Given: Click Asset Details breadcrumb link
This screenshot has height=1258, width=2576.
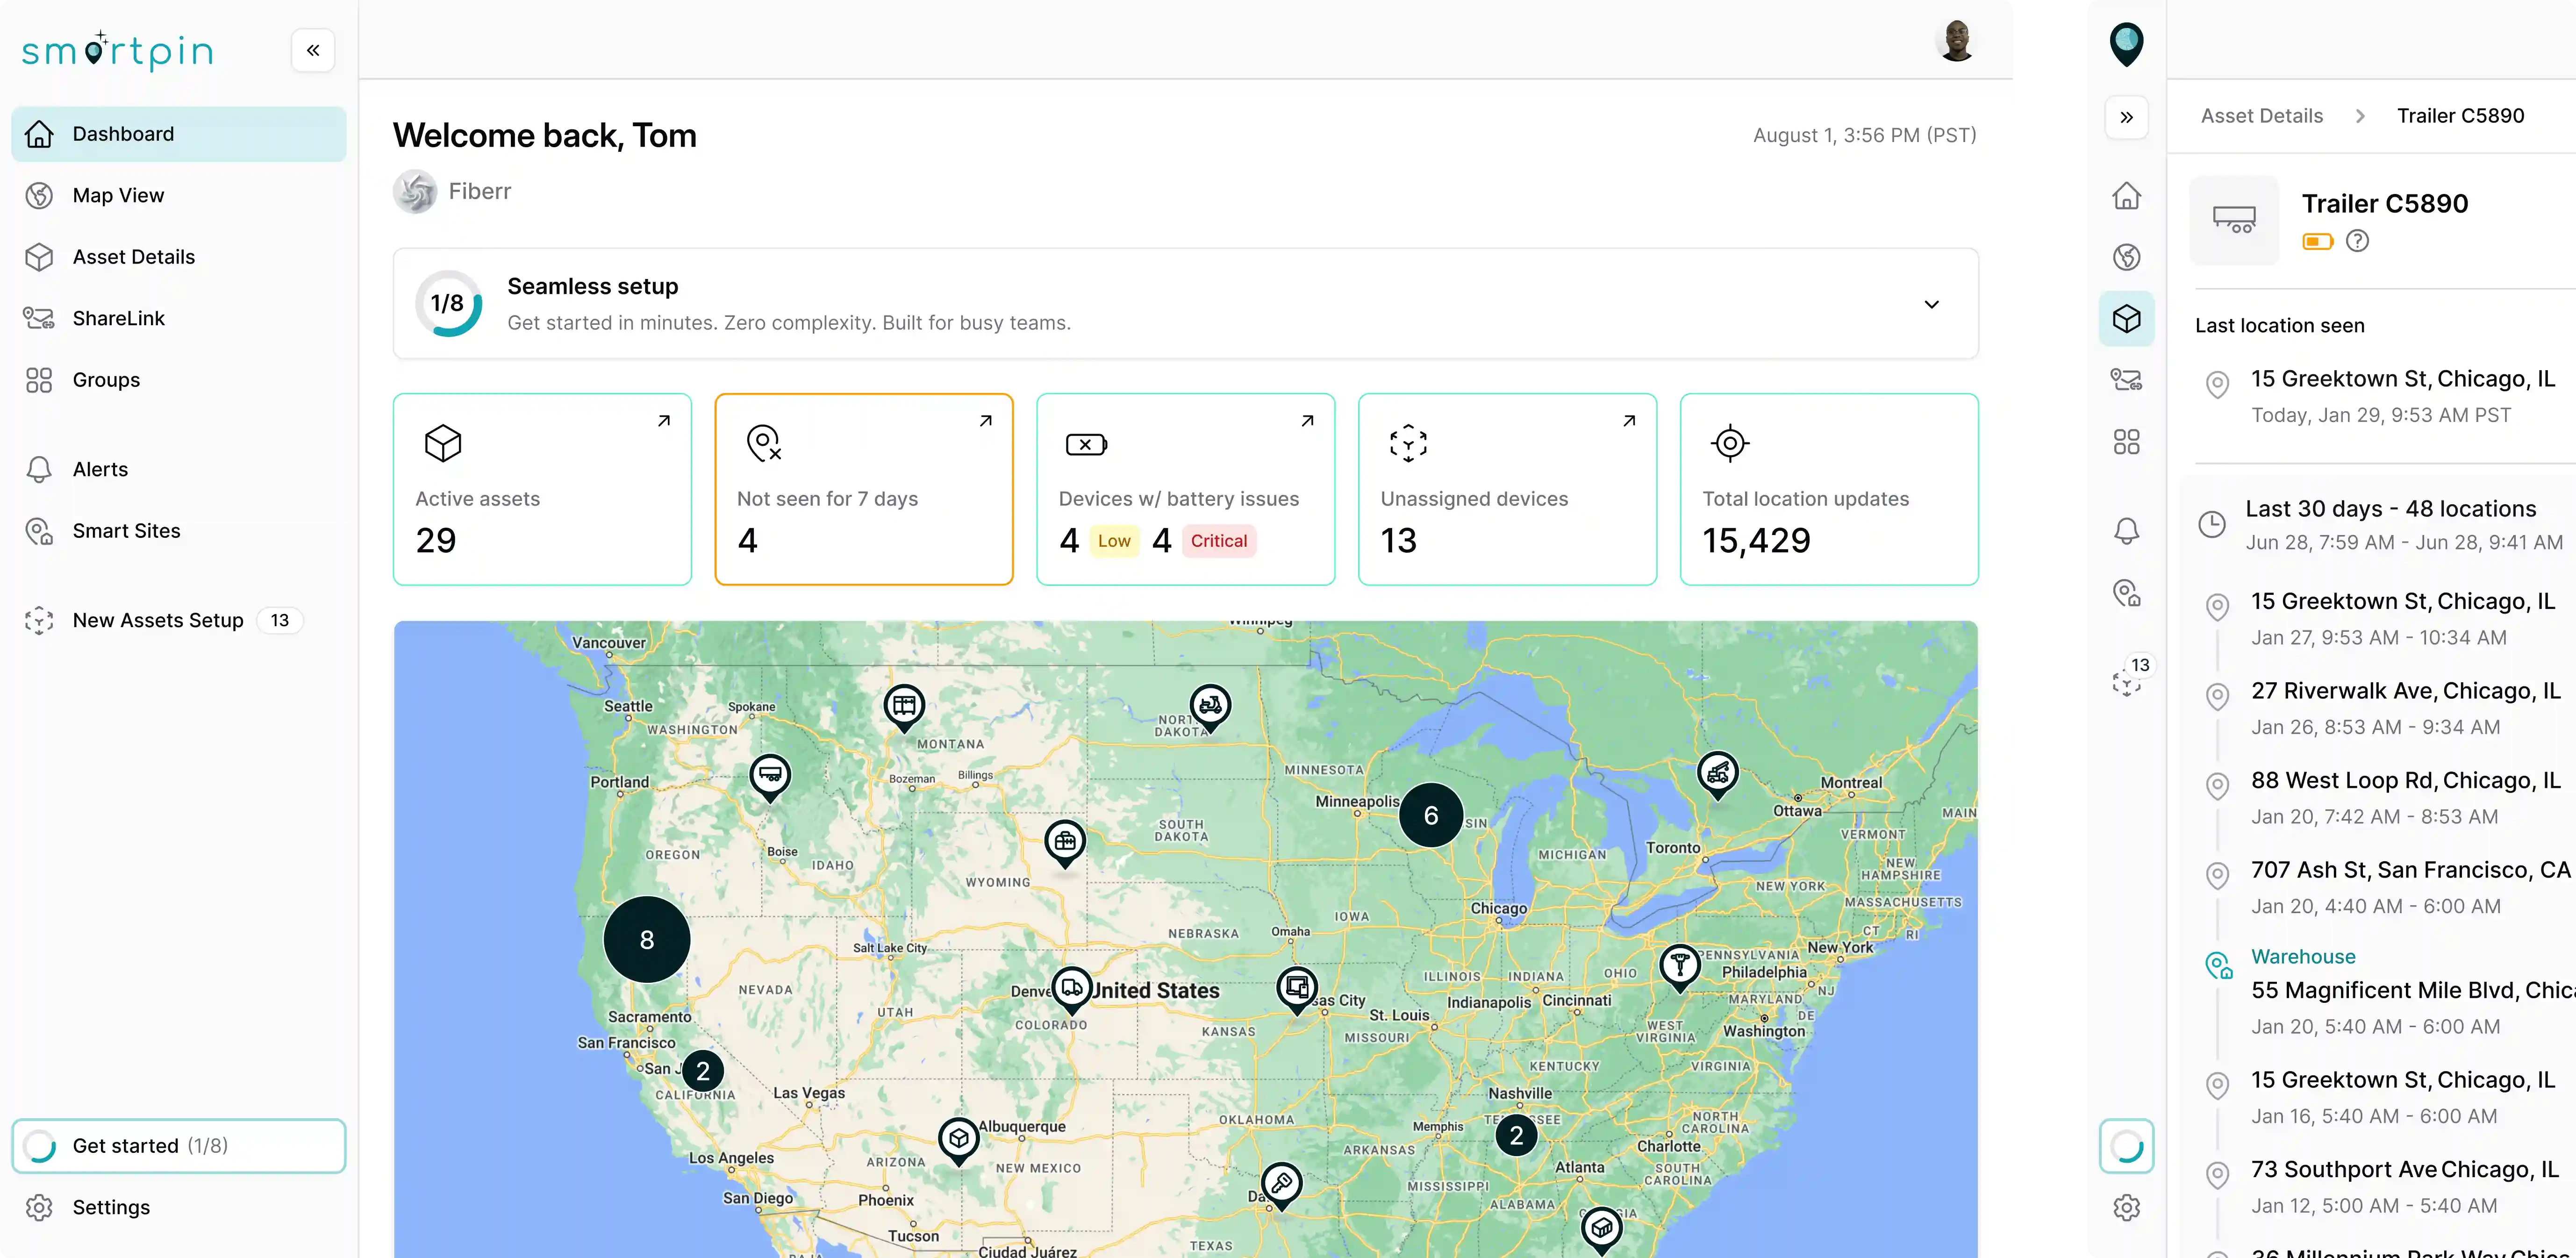Looking at the screenshot, I should pos(2261,116).
